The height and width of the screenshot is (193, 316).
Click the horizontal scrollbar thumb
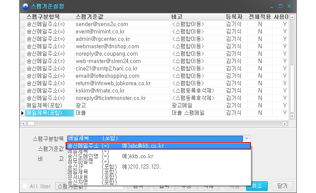tap(31, 123)
